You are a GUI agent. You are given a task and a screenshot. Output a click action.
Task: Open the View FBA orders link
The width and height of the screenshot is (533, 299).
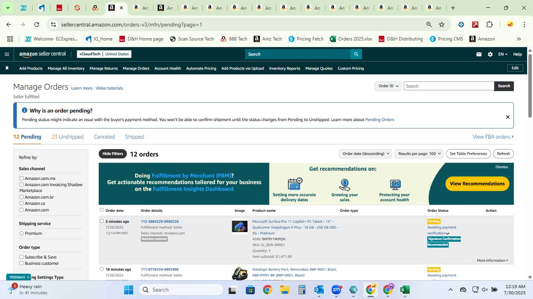493,137
